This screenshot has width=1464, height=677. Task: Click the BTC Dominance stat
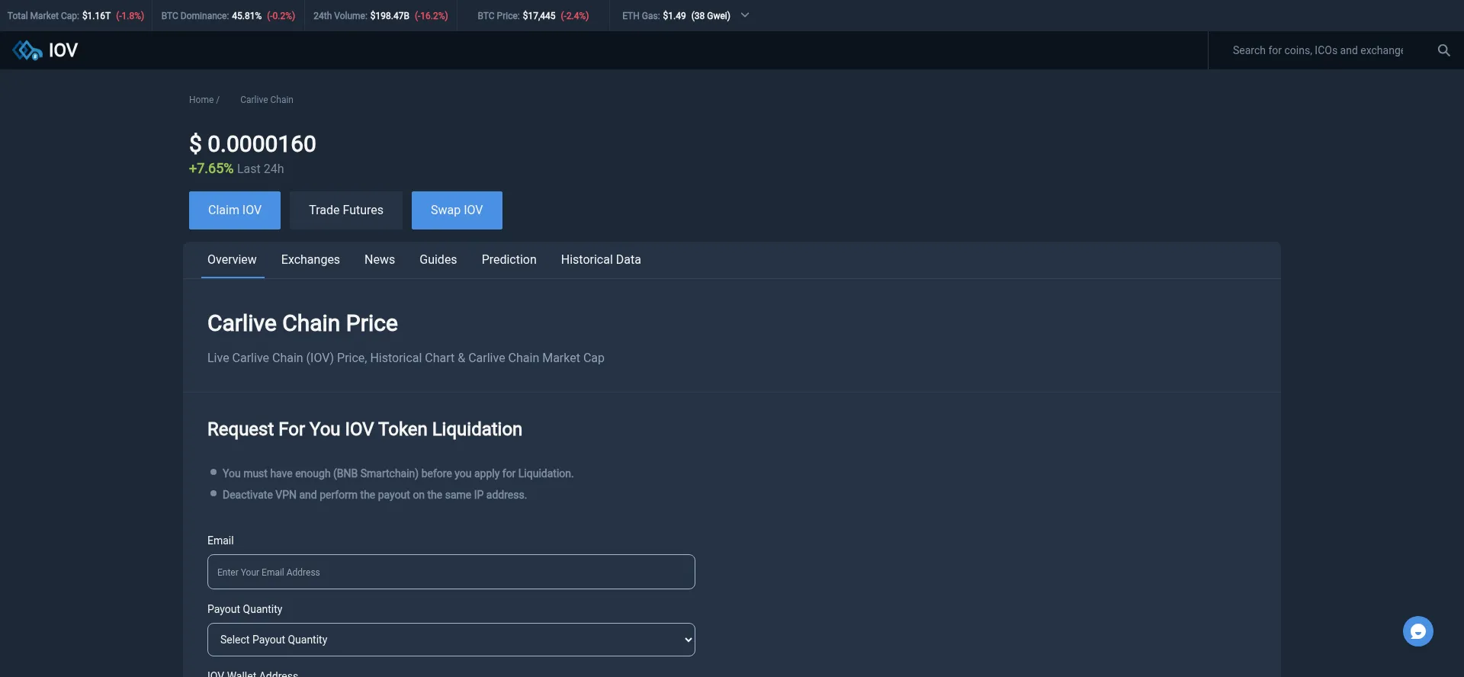[228, 15]
